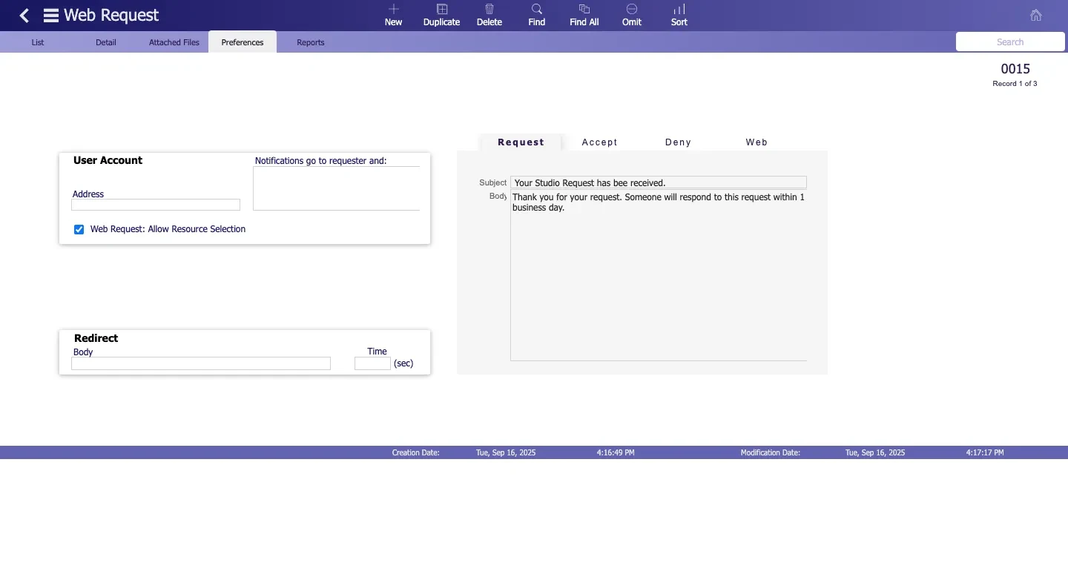This screenshot has height=577, width=1068.
Task: Click the Creation Date value Tue, Sep 16, 2025
Action: point(506,452)
